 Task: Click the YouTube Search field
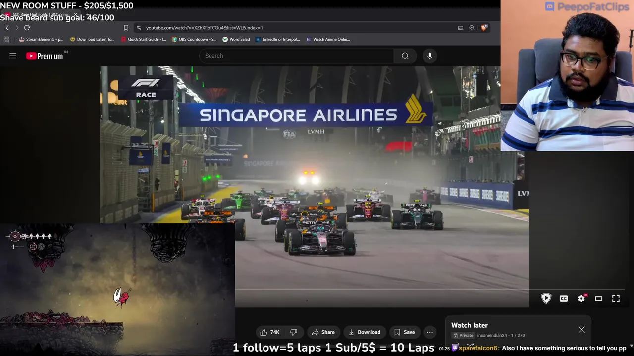296,56
